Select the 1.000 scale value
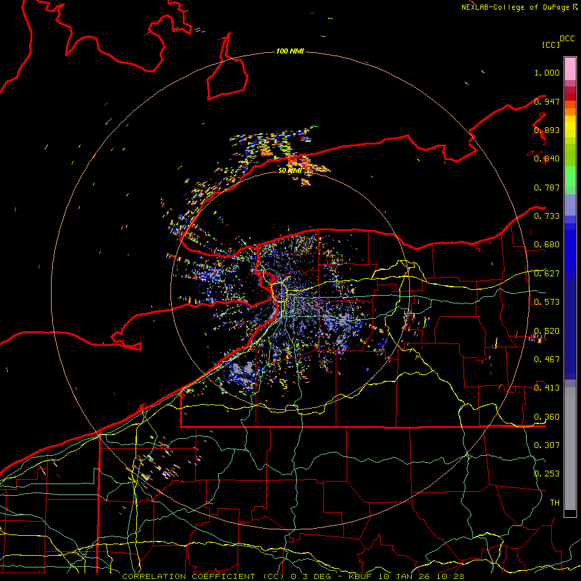 547,72
